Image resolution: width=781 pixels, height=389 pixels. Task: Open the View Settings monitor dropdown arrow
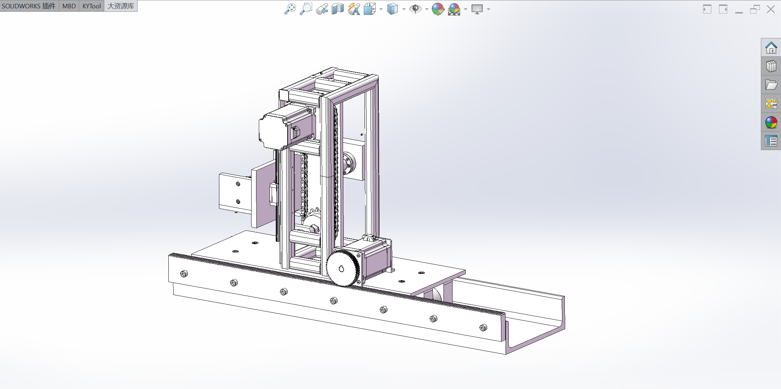[489, 9]
